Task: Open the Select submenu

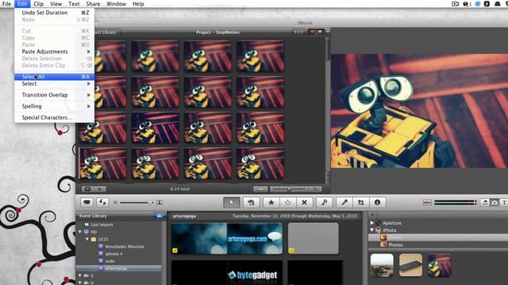Action: (54, 84)
